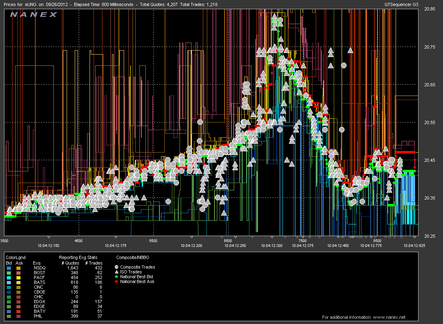Select the CINC bid color swatch
The image size is (443, 324).
point(9,287)
